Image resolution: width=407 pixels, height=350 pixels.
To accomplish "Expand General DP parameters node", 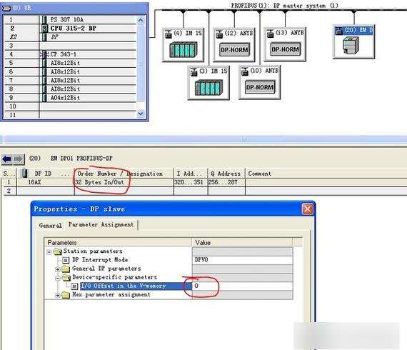I will (58, 269).
